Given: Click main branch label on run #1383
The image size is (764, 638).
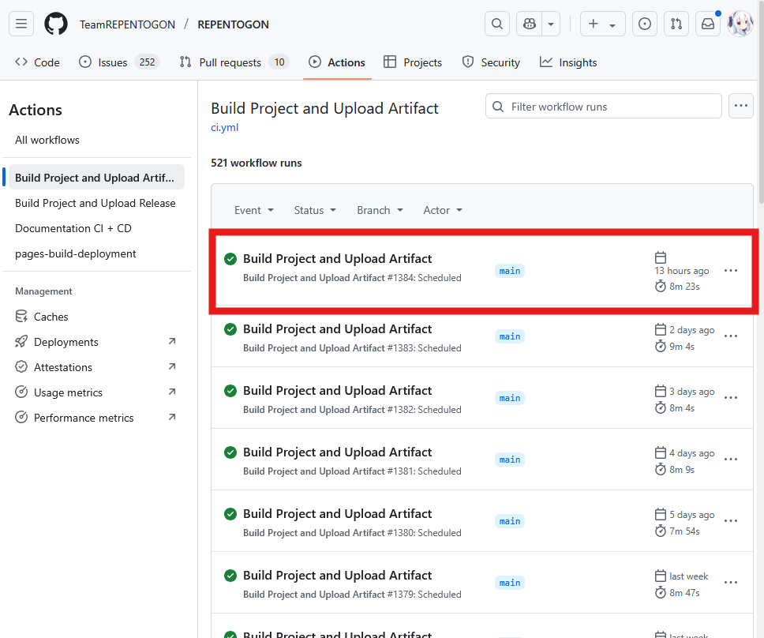Looking at the screenshot, I should pos(510,336).
